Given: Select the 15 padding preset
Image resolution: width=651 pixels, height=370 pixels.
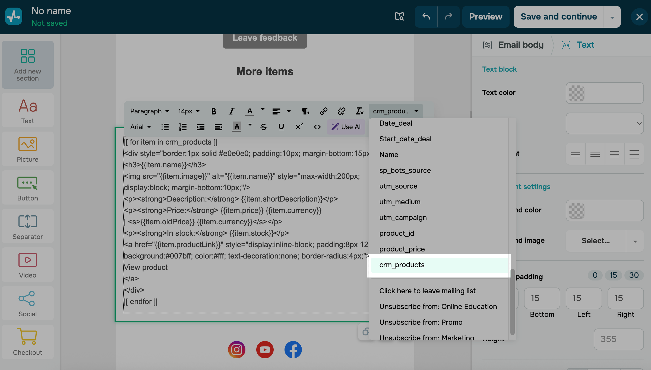Looking at the screenshot, I should coord(613,275).
